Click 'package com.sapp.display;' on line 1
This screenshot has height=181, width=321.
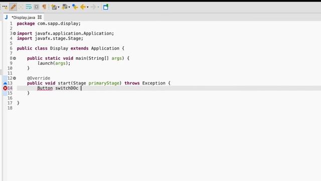(49, 24)
